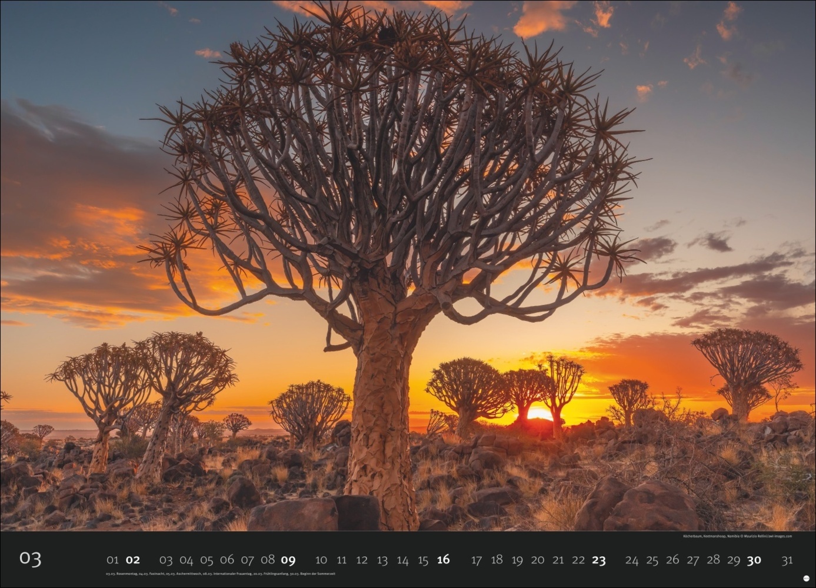Select day 25 in the calendar strip
The image size is (816, 588).
pos(652,560)
